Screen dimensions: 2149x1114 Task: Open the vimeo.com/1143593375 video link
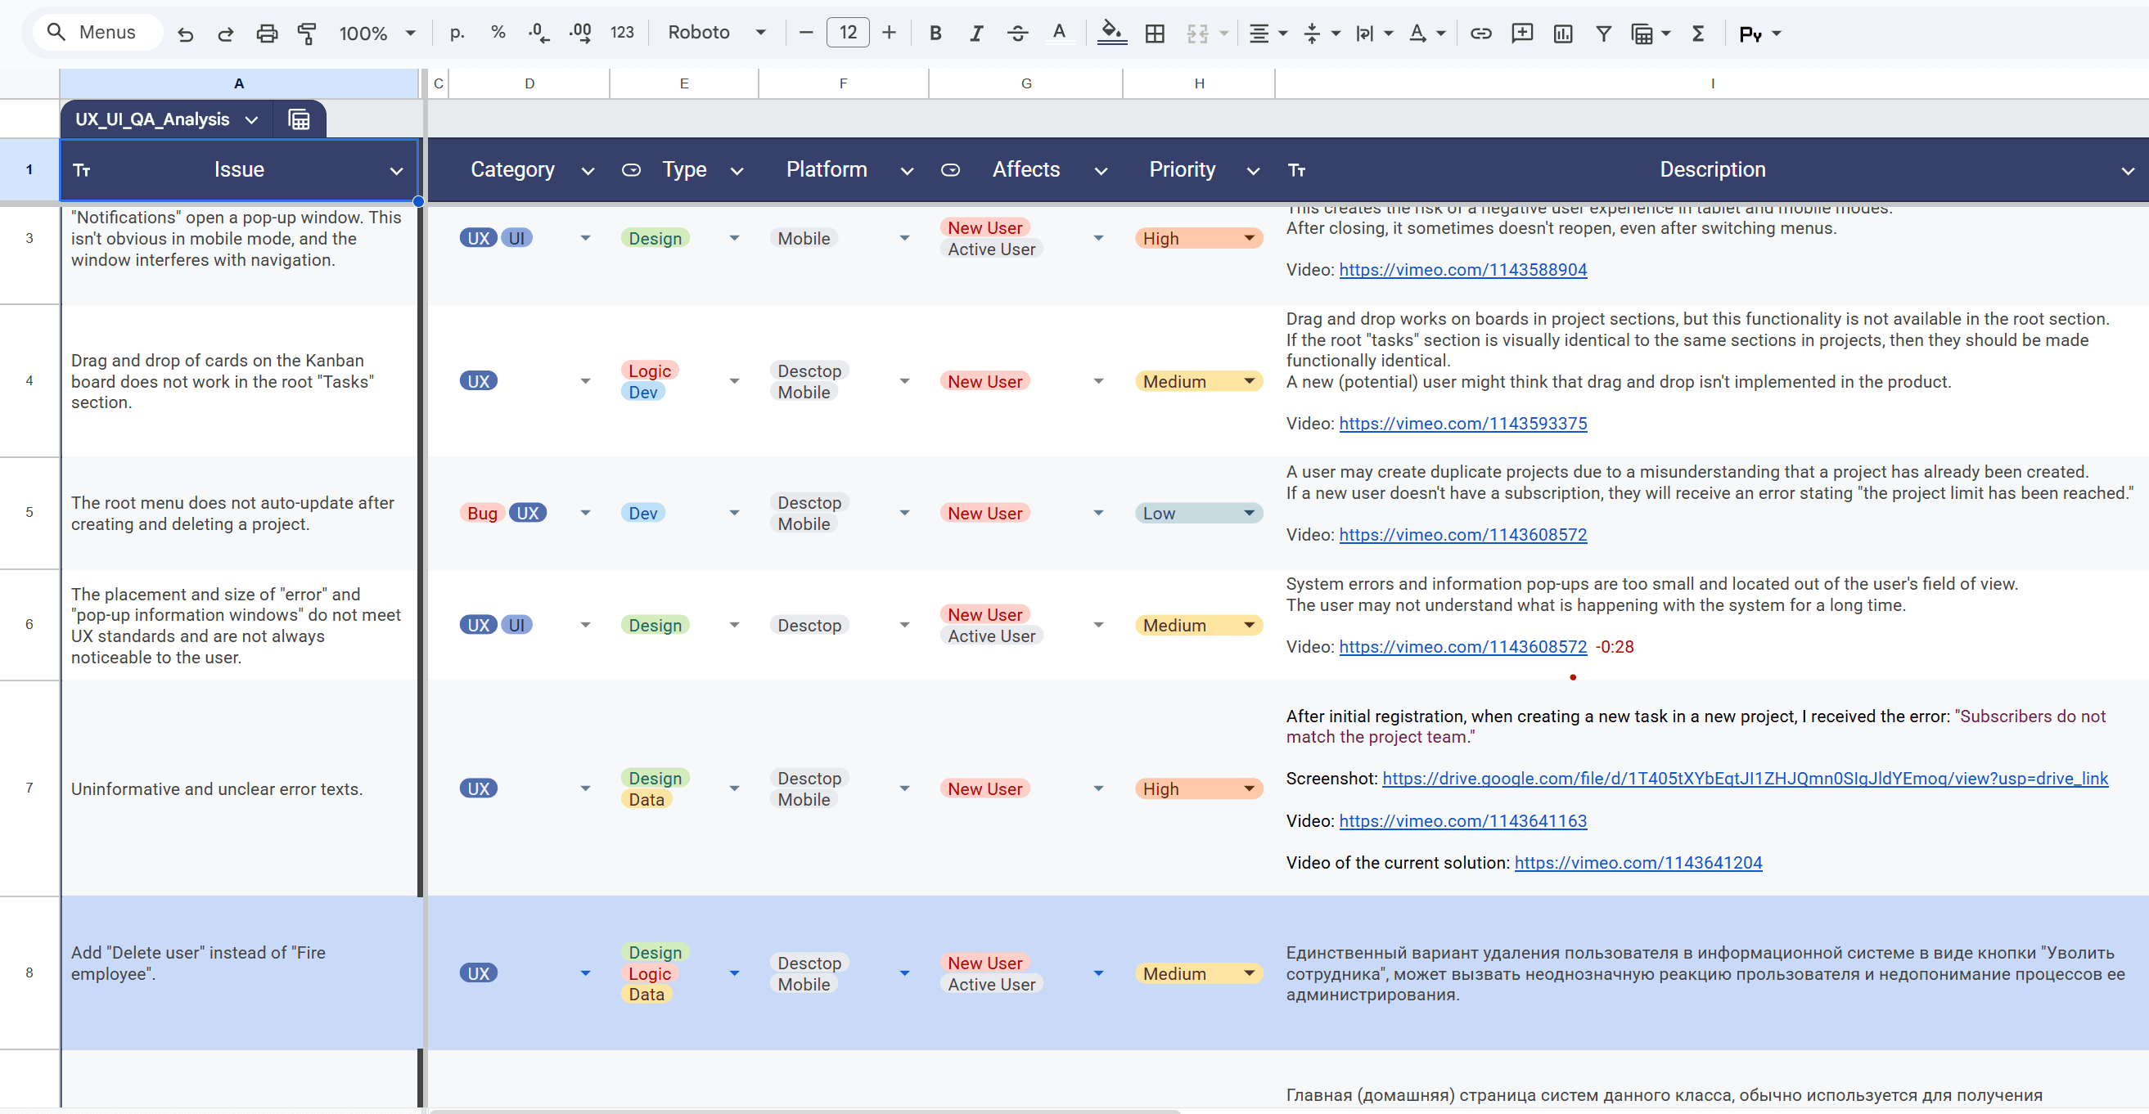(x=1462, y=423)
